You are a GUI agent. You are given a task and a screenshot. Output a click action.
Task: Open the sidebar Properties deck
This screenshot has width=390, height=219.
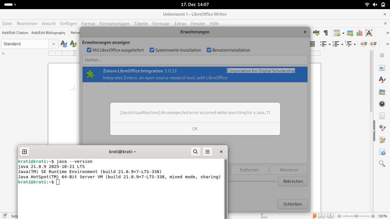click(x=382, y=68)
